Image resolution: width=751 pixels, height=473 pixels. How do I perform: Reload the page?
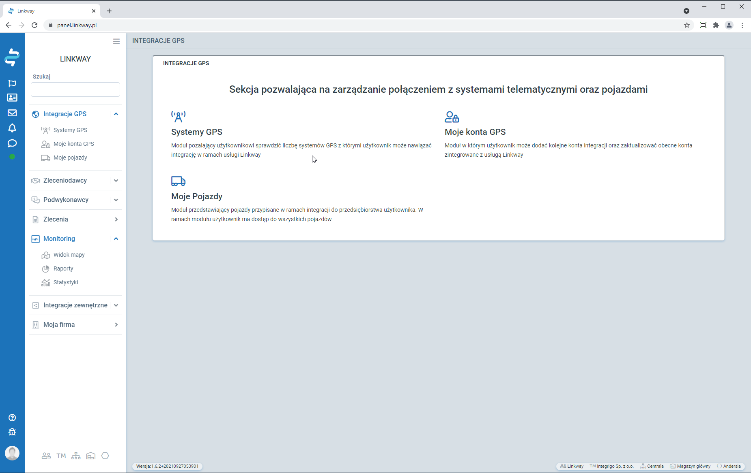tap(34, 25)
